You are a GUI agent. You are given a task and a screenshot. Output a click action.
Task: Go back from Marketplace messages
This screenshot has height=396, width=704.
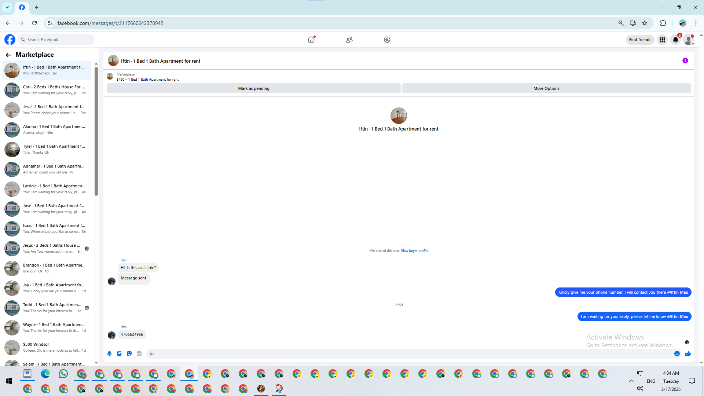pyautogui.click(x=8, y=55)
